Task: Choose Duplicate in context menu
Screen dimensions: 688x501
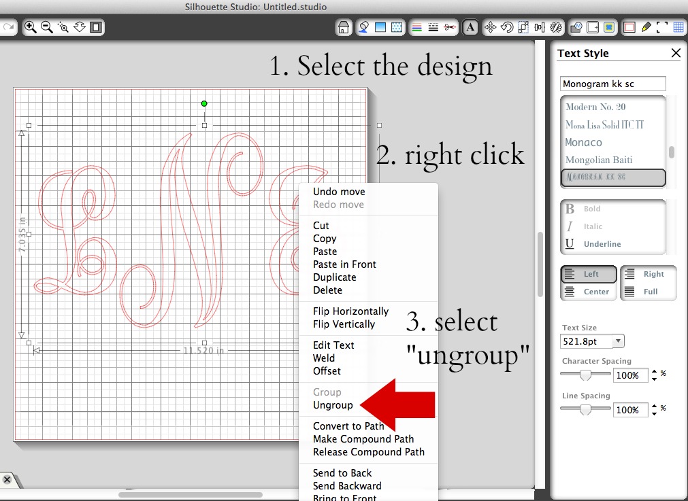Action: [x=334, y=277]
